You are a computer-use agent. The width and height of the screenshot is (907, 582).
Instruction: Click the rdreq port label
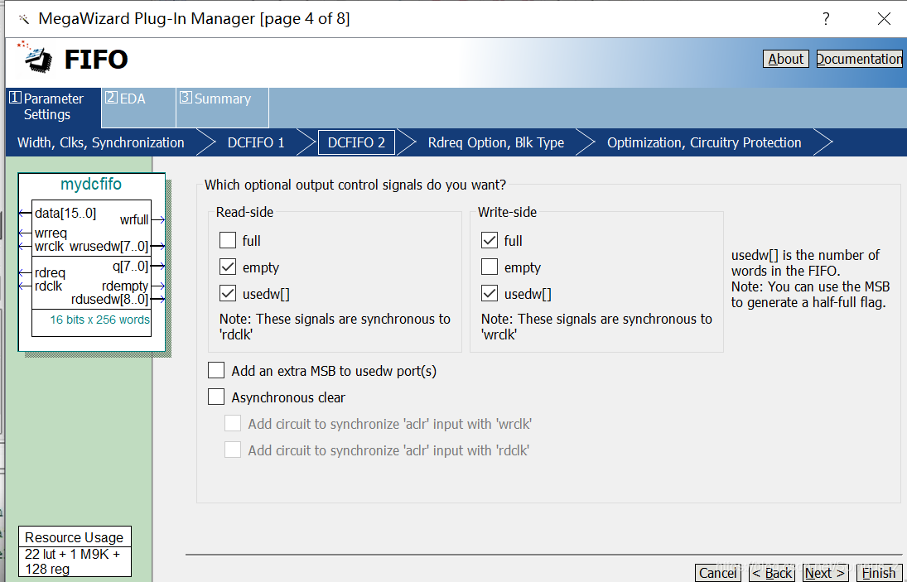point(50,273)
